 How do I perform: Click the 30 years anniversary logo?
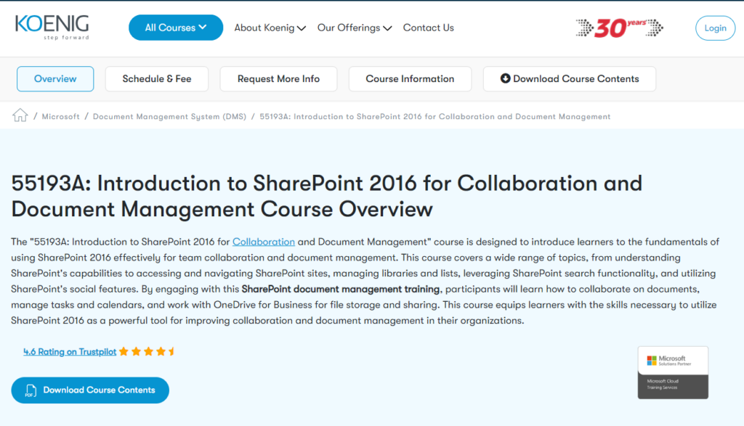[620, 28]
